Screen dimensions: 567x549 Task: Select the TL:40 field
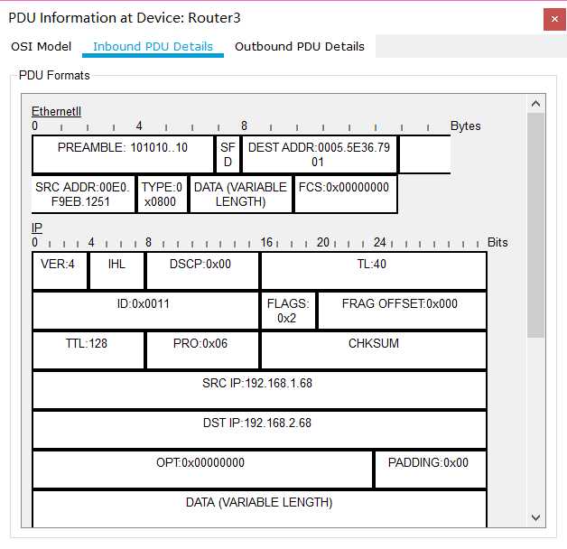(x=374, y=271)
